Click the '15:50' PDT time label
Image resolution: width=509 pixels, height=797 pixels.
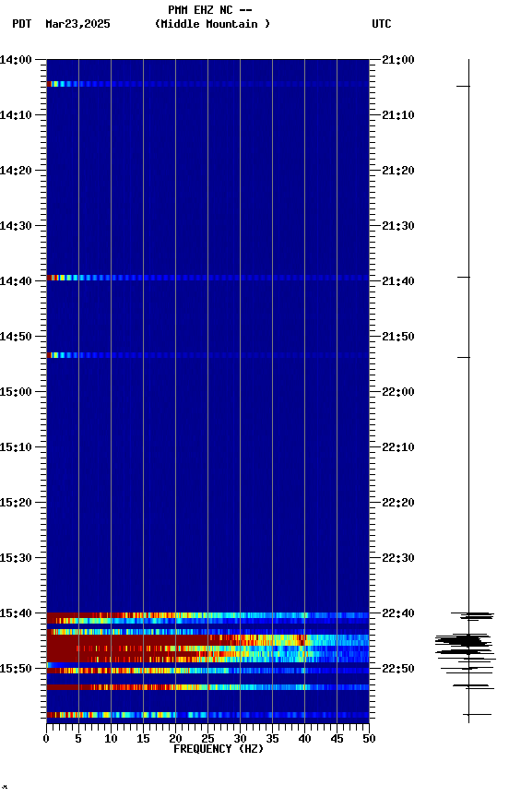click(x=16, y=669)
